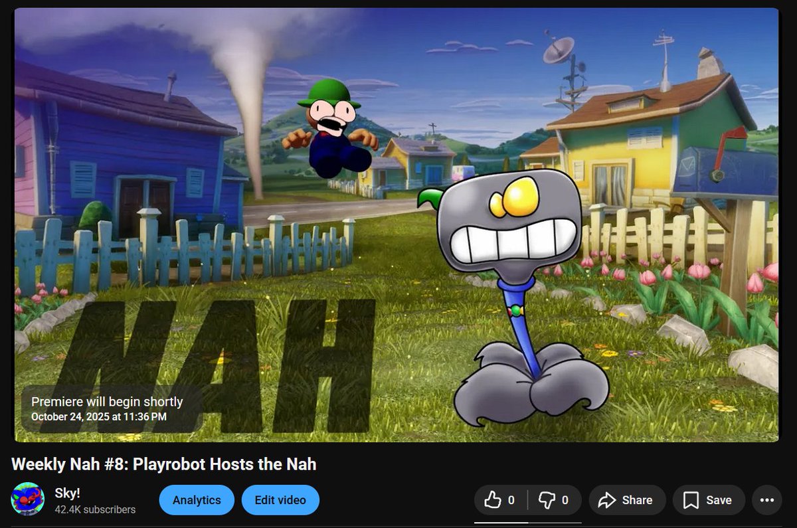The height and width of the screenshot is (528, 797).
Task: Click the premiere video thumbnail
Action: pyautogui.click(x=397, y=224)
